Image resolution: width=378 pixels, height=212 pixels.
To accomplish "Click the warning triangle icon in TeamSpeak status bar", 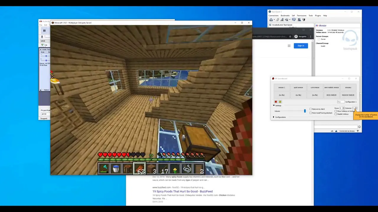I will point(336,131).
